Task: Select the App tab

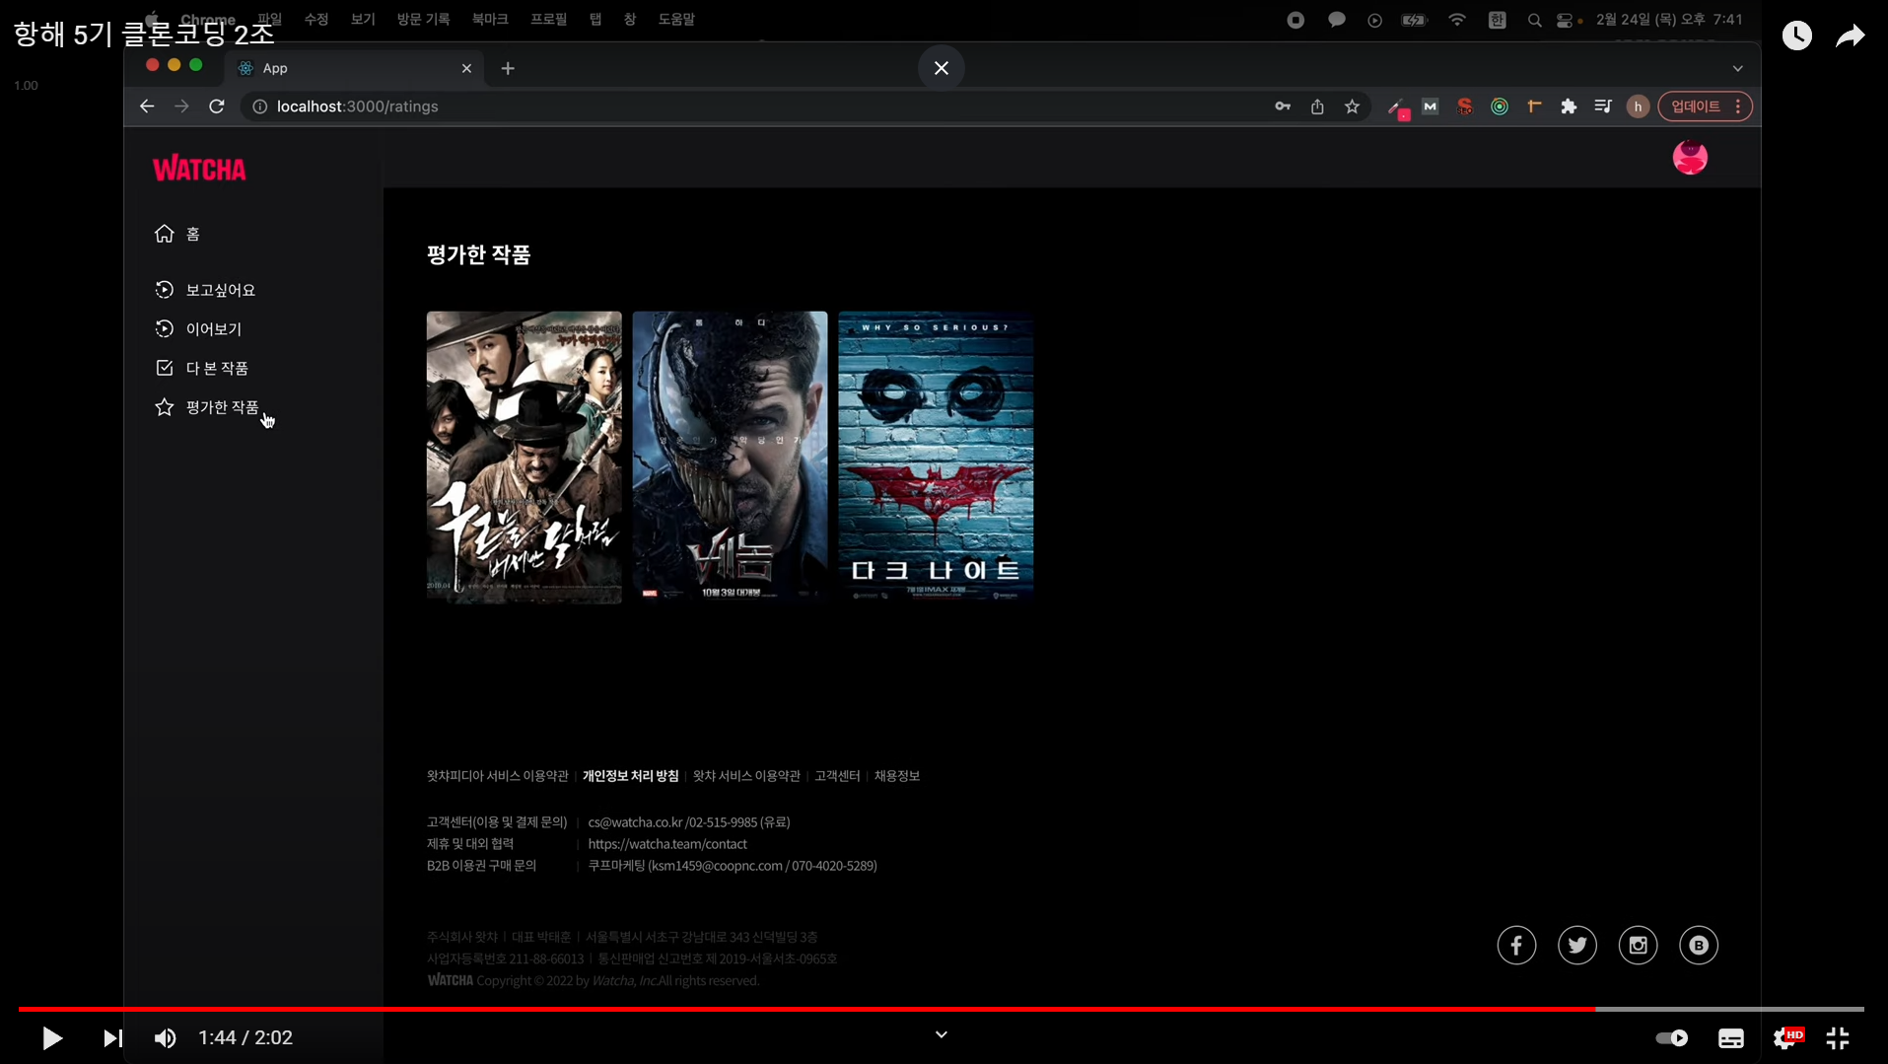Action: (x=355, y=68)
